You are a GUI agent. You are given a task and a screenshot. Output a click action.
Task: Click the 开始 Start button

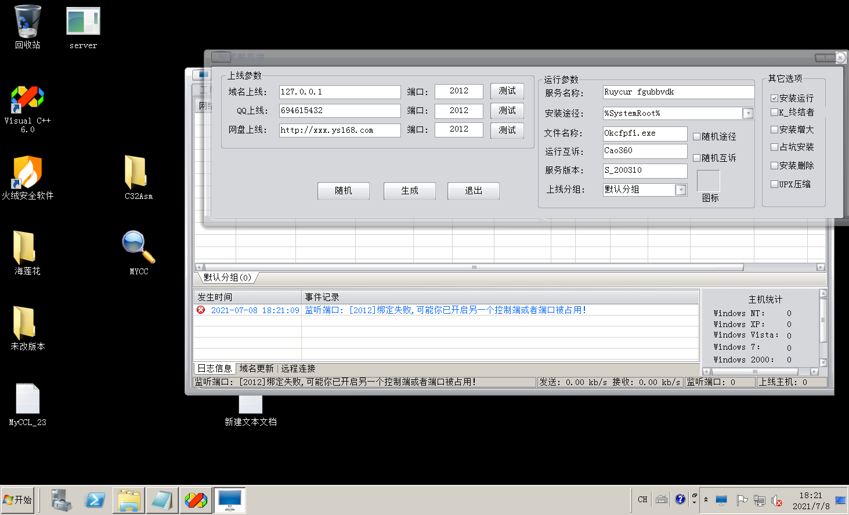(x=18, y=500)
